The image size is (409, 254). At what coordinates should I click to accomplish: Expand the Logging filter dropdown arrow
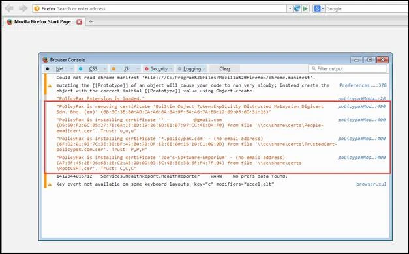point(204,69)
